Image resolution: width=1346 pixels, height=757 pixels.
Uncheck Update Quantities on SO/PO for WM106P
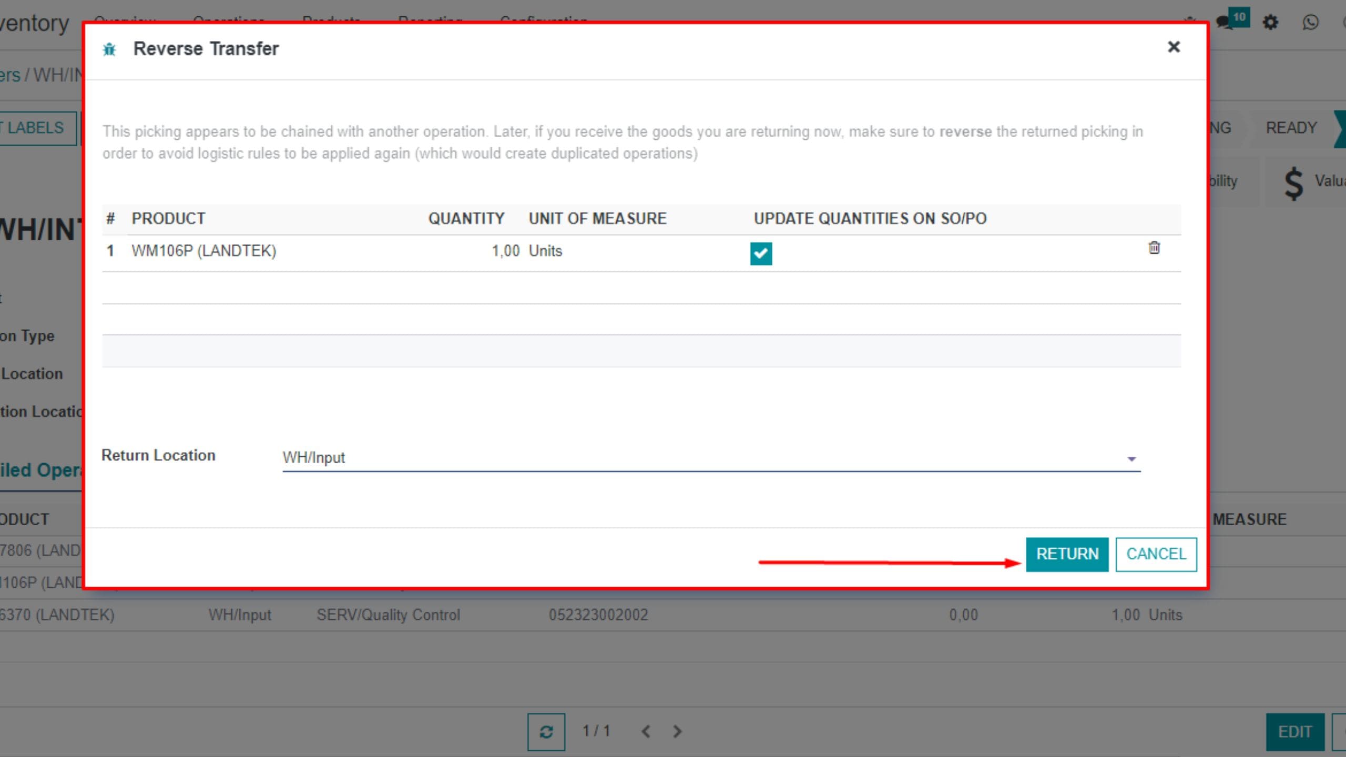pos(761,253)
